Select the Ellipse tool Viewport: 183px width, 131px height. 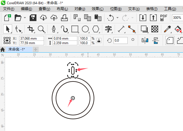pos(85,29)
